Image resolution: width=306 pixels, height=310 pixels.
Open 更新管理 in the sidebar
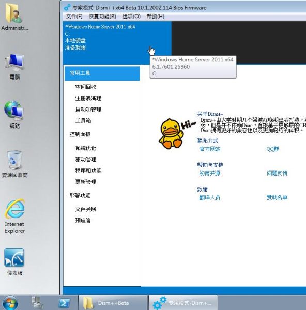[86, 182]
